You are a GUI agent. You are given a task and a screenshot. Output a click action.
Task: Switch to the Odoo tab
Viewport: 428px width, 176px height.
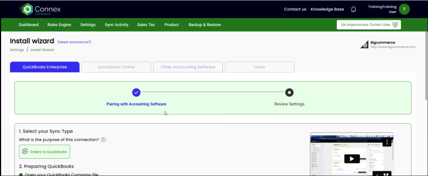pos(260,67)
